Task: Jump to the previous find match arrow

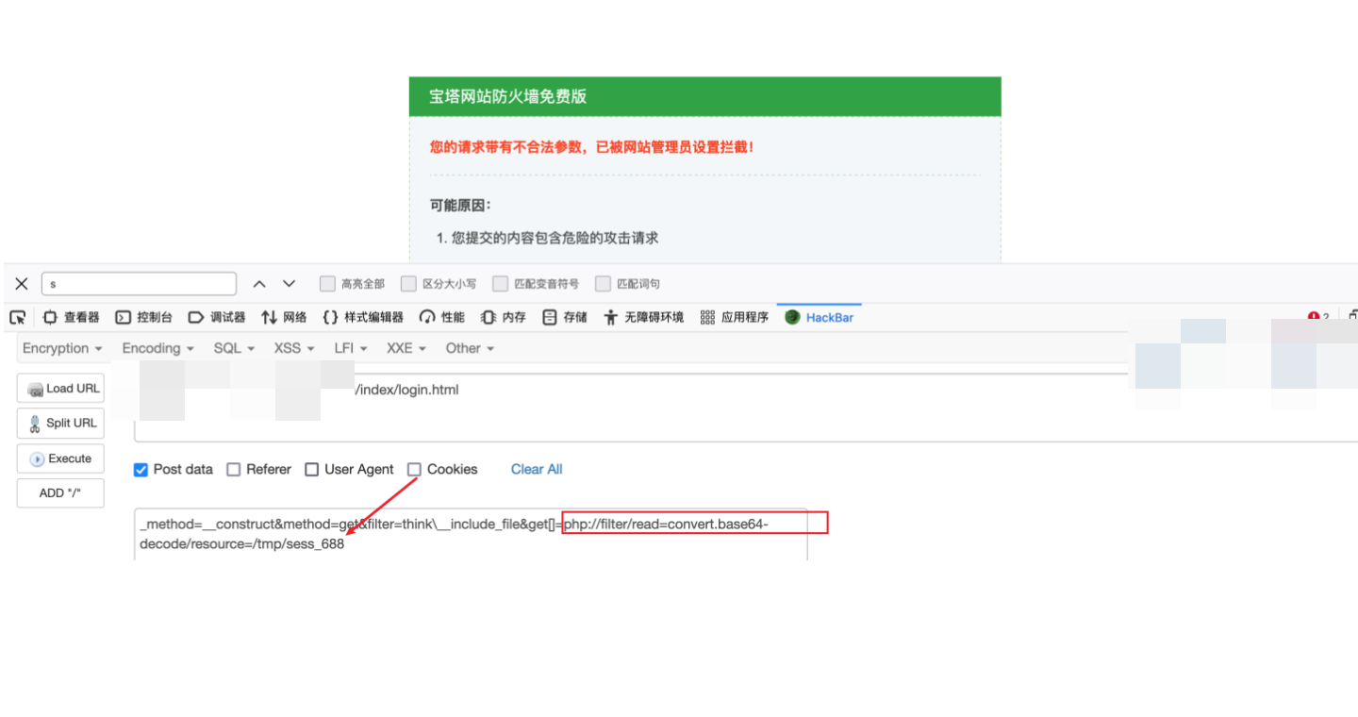Action: pos(259,284)
